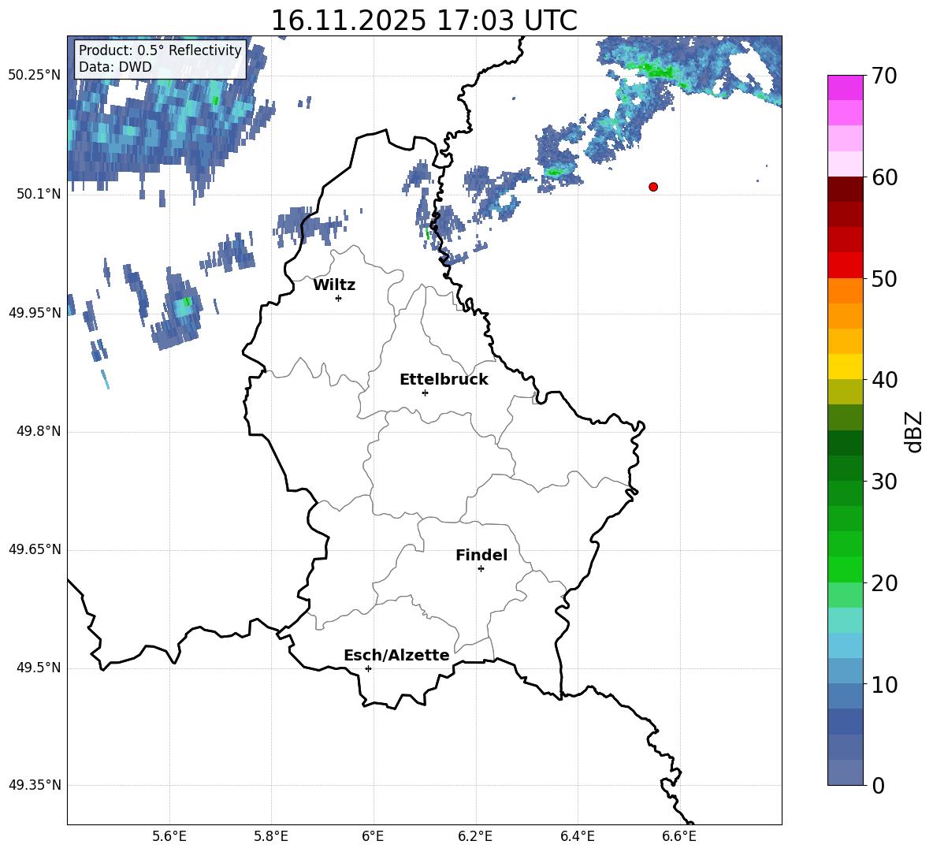
Task: Select the Findel station label
Action: pyautogui.click(x=481, y=555)
